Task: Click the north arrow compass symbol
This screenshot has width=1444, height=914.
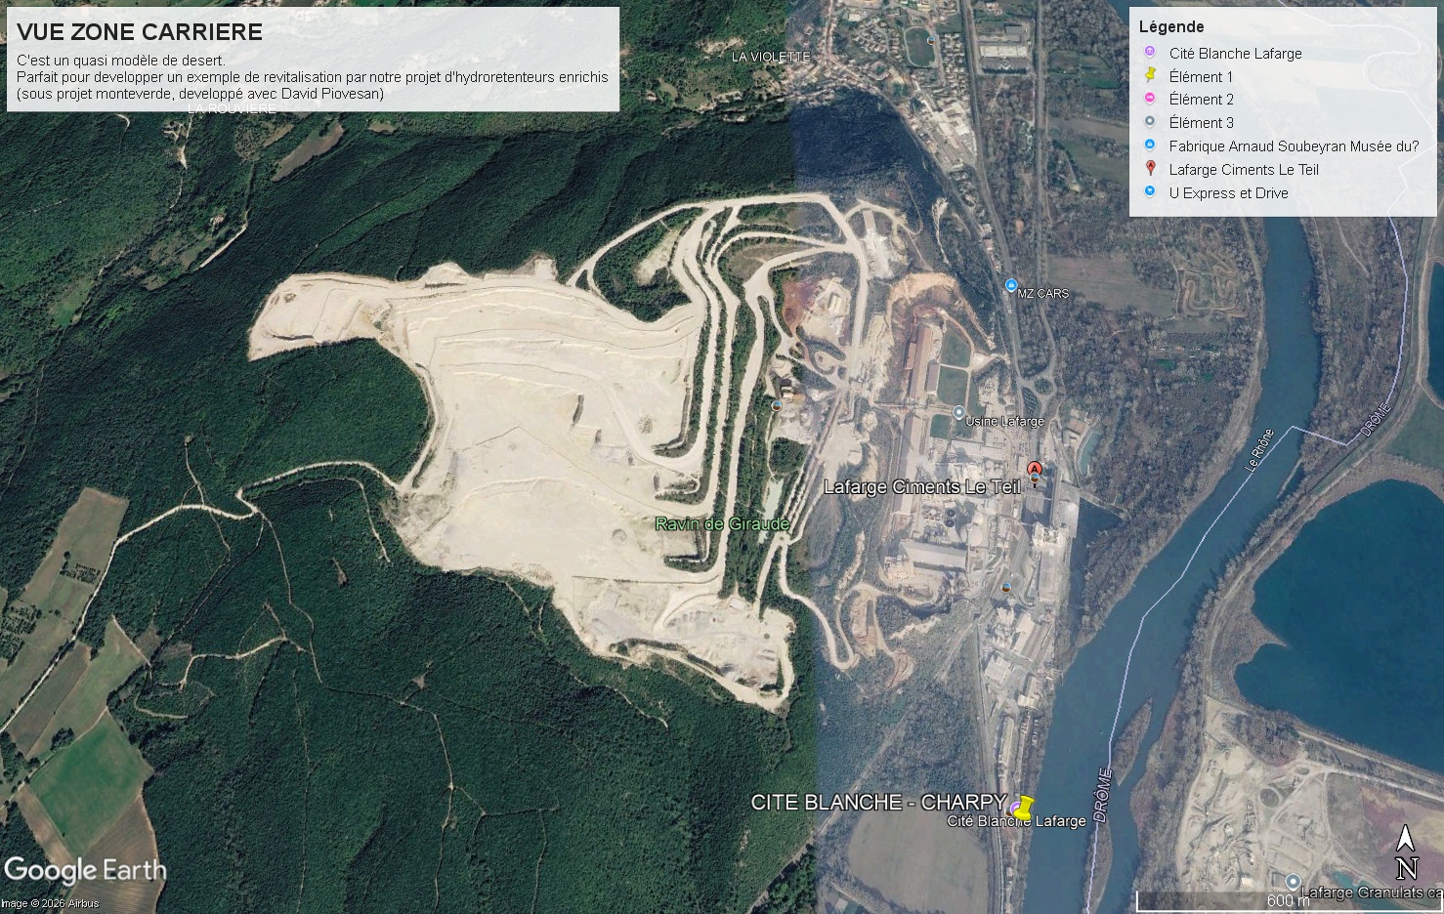Action: click(1406, 852)
